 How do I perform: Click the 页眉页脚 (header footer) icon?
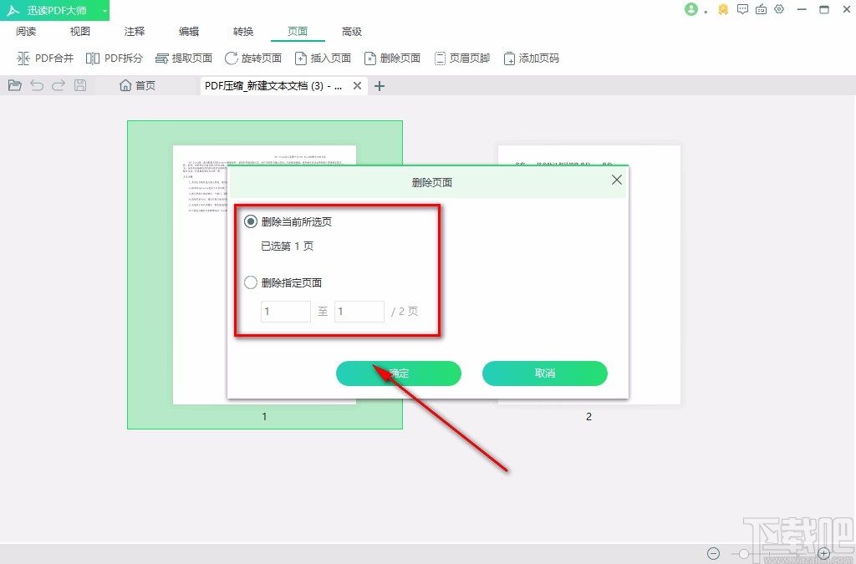click(x=462, y=58)
